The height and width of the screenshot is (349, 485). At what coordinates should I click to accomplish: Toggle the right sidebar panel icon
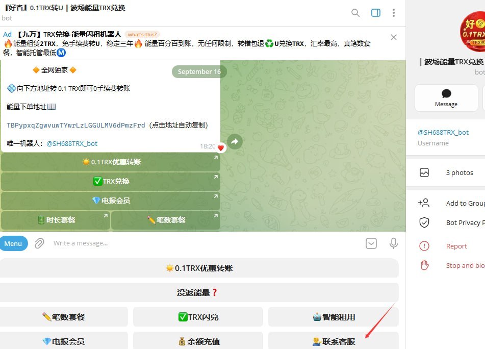(376, 13)
